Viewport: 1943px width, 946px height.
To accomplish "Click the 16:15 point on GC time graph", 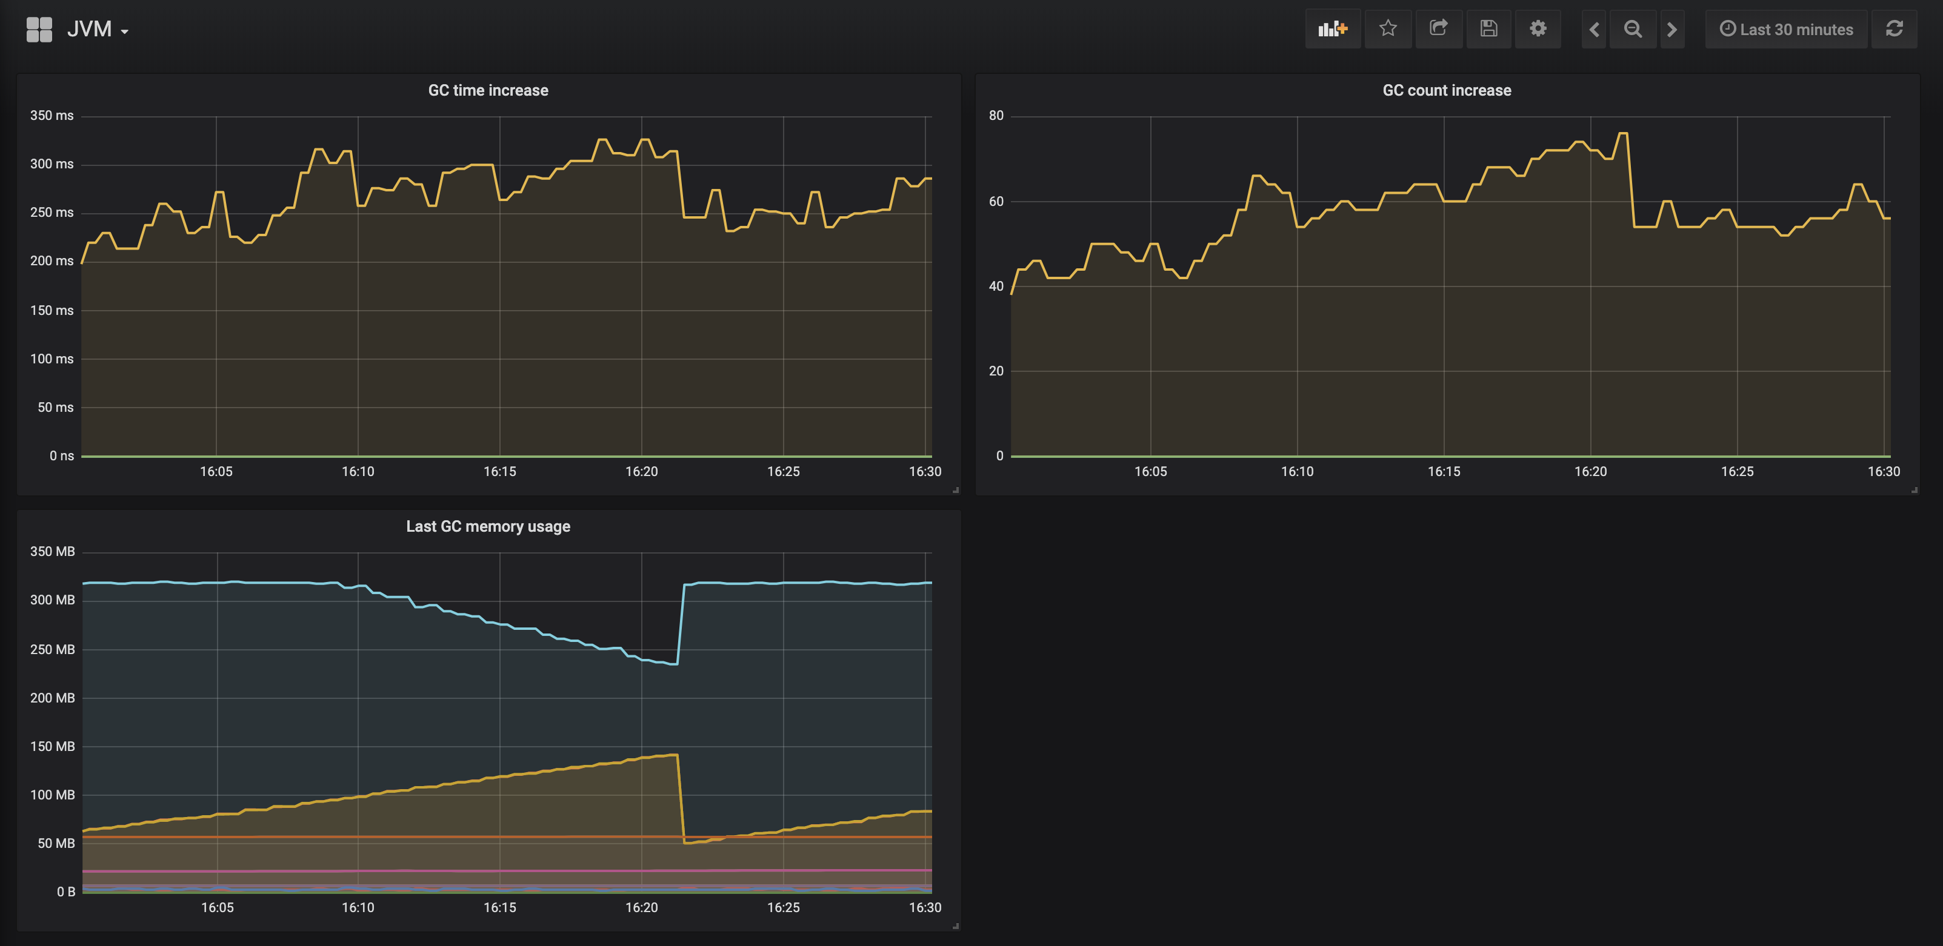I will pyautogui.click(x=499, y=200).
